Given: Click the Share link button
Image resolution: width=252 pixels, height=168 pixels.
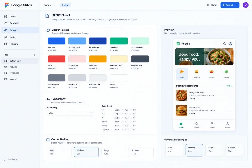Looking at the screenshot, I should coord(212,5).
